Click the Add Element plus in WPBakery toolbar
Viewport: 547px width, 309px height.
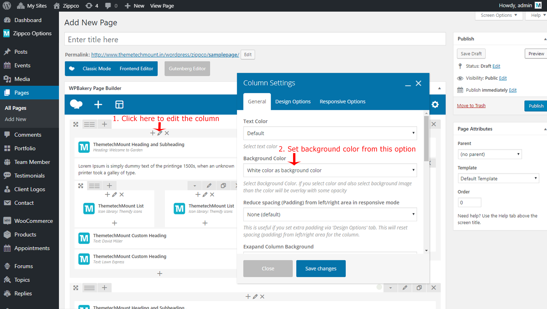tap(98, 105)
